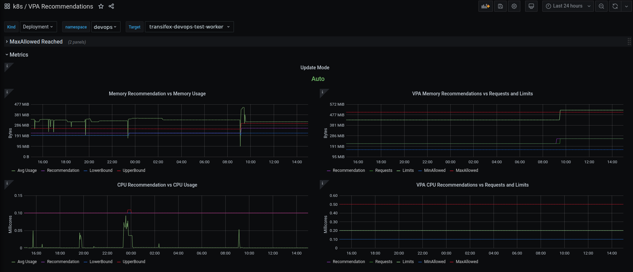Screen dimensions: 633x272
Task: Click the Memory Recommendation vs Memory Usage title
Action: click(x=157, y=94)
